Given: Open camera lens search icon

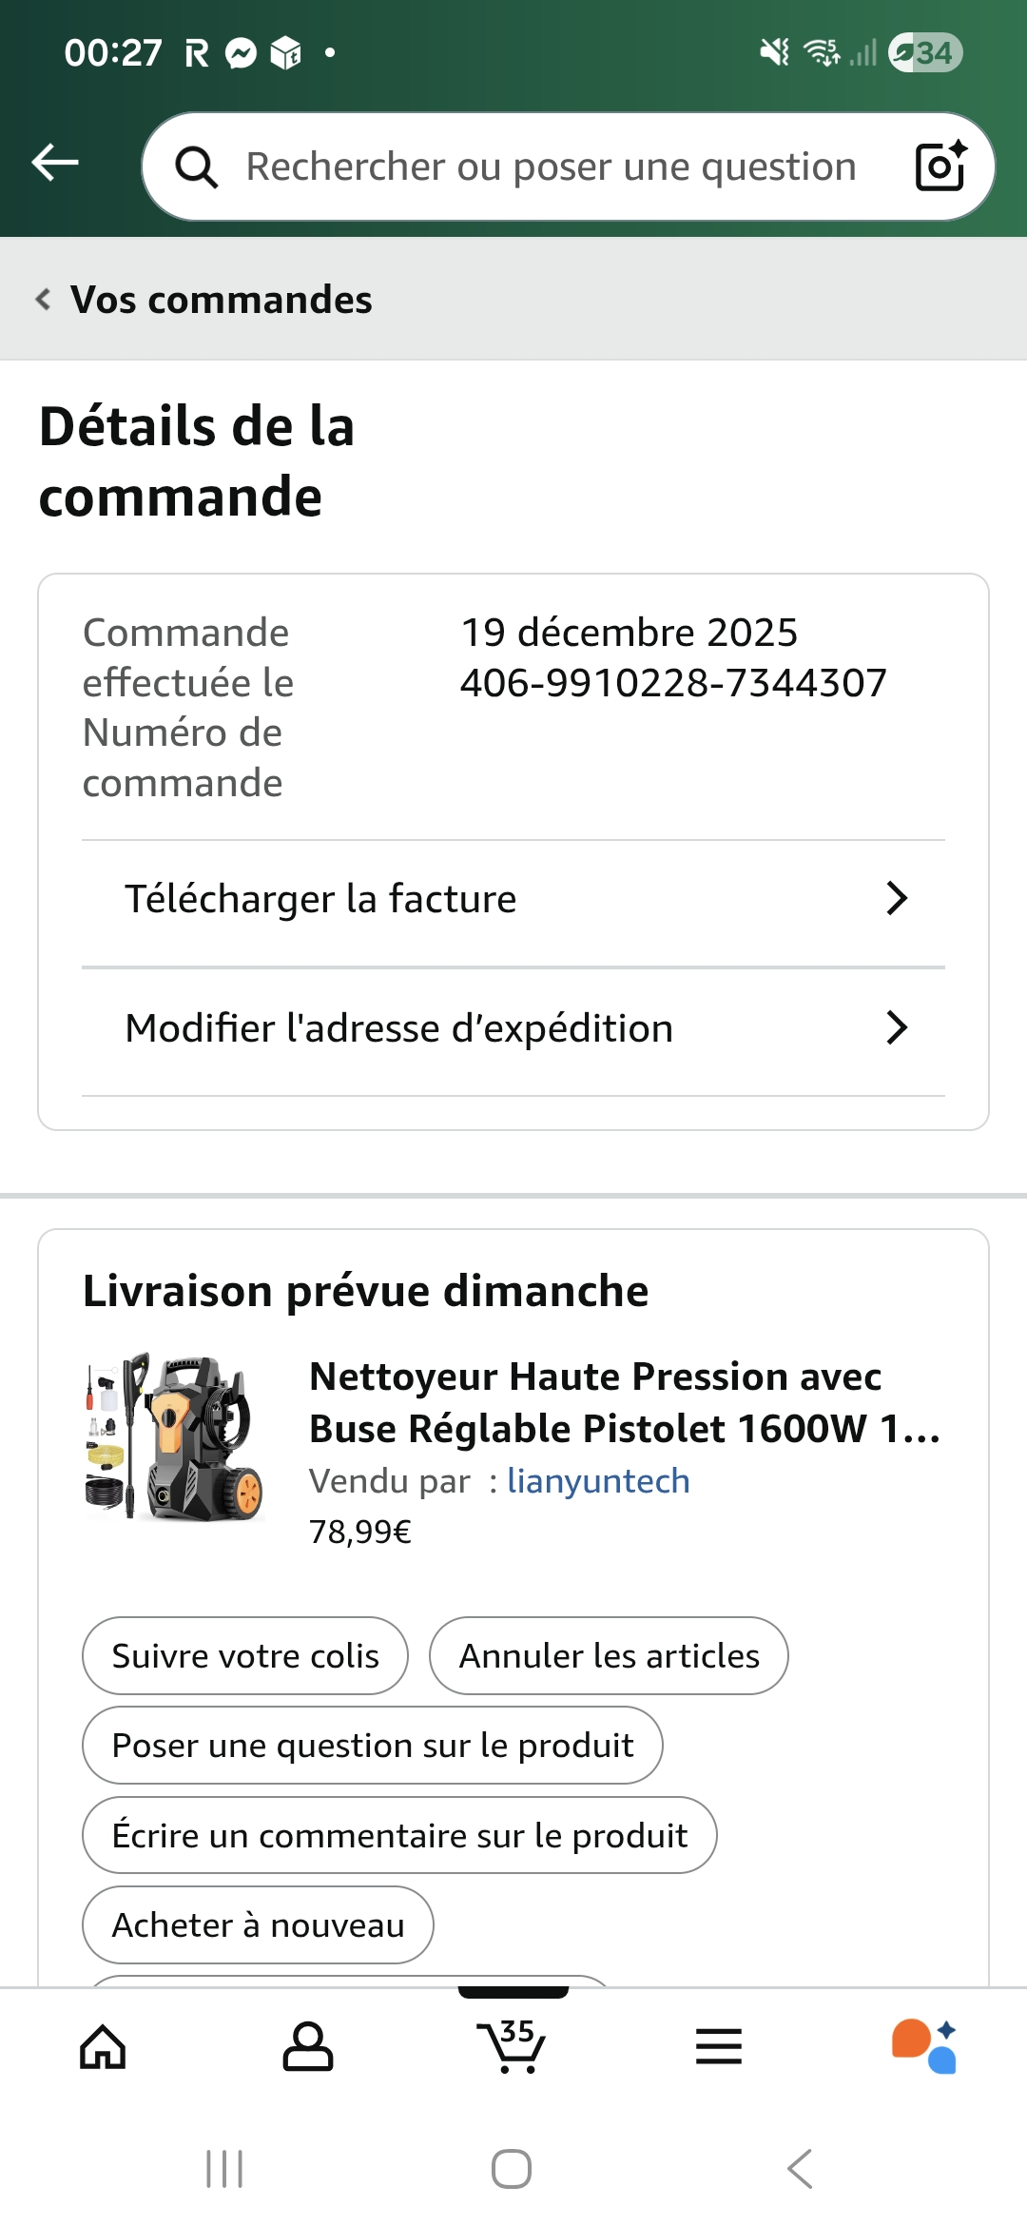Looking at the screenshot, I should (x=940, y=166).
